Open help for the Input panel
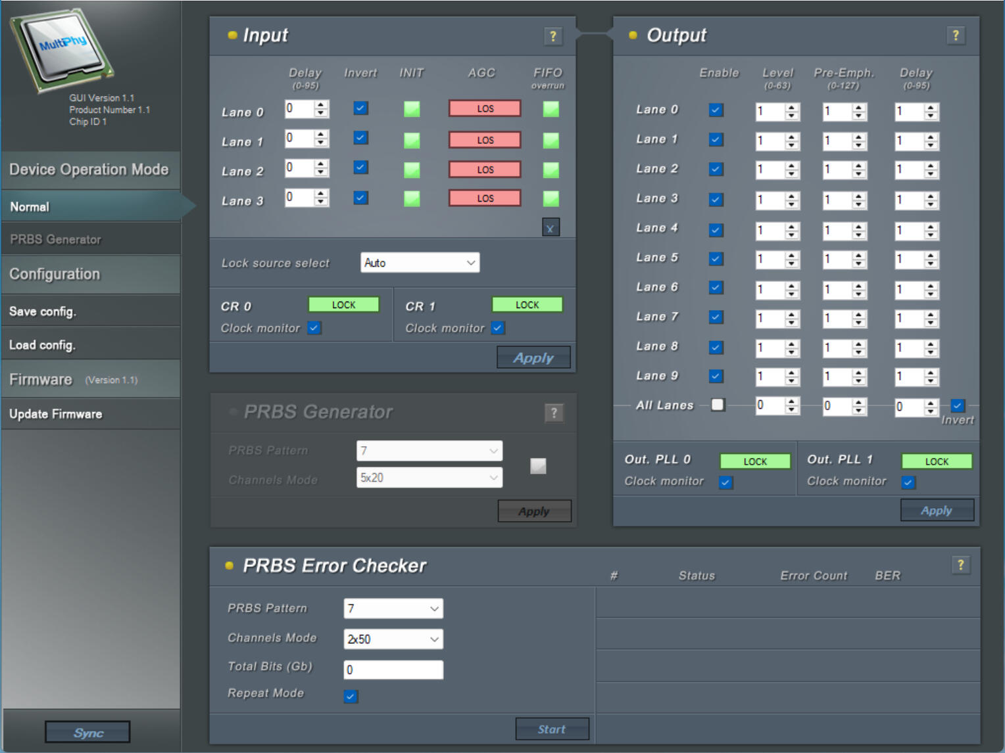The width and height of the screenshot is (1005, 753). point(552,36)
